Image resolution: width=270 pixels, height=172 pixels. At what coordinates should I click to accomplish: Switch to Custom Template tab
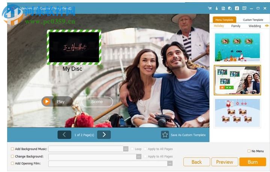point(253,20)
